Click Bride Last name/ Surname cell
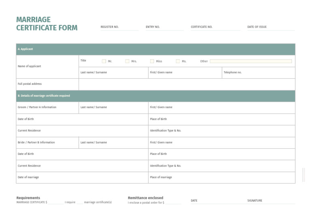This screenshot has height=220, width=311. (x=113, y=143)
